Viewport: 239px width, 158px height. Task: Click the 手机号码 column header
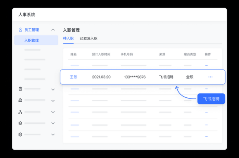click(127, 54)
